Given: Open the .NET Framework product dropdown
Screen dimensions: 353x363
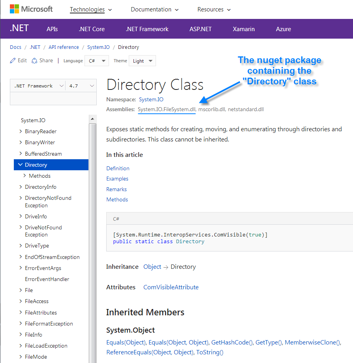Looking at the screenshot, I should 38,86.
